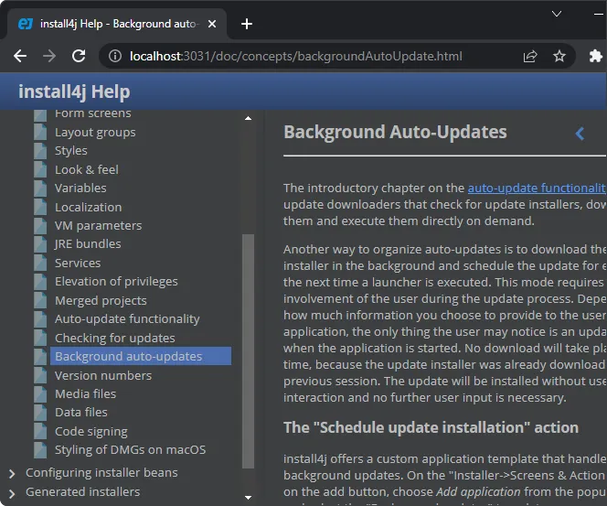Open the browser extensions puzzle icon
Image resolution: width=607 pixels, height=506 pixels.
click(x=595, y=57)
